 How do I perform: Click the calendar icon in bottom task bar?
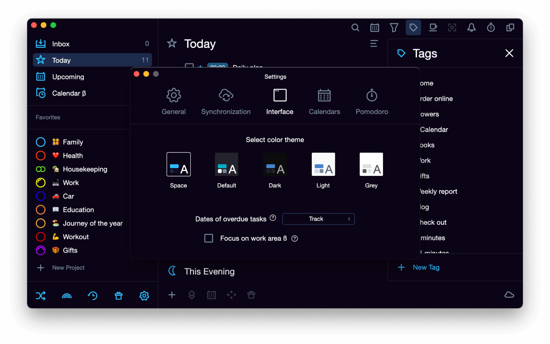click(x=212, y=295)
